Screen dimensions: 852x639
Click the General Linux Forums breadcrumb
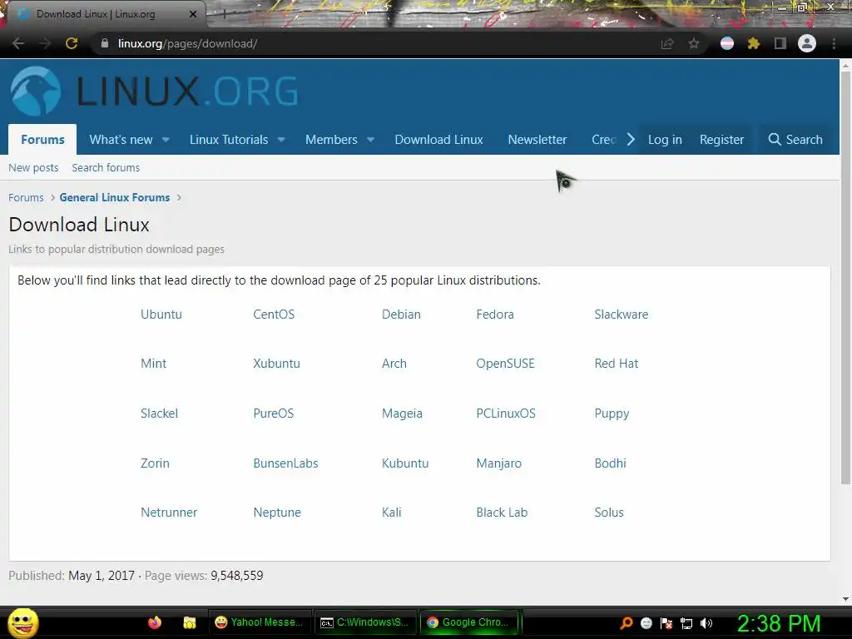coord(115,198)
